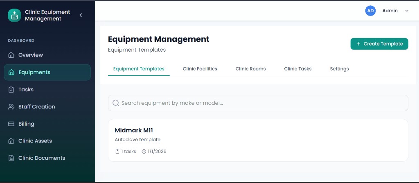Click the Clinic Documents file icon
419x183 pixels.
pyautogui.click(x=11, y=158)
